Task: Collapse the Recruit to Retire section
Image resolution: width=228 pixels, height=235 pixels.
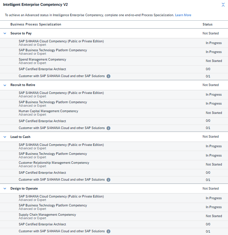Action: click(x=5, y=85)
